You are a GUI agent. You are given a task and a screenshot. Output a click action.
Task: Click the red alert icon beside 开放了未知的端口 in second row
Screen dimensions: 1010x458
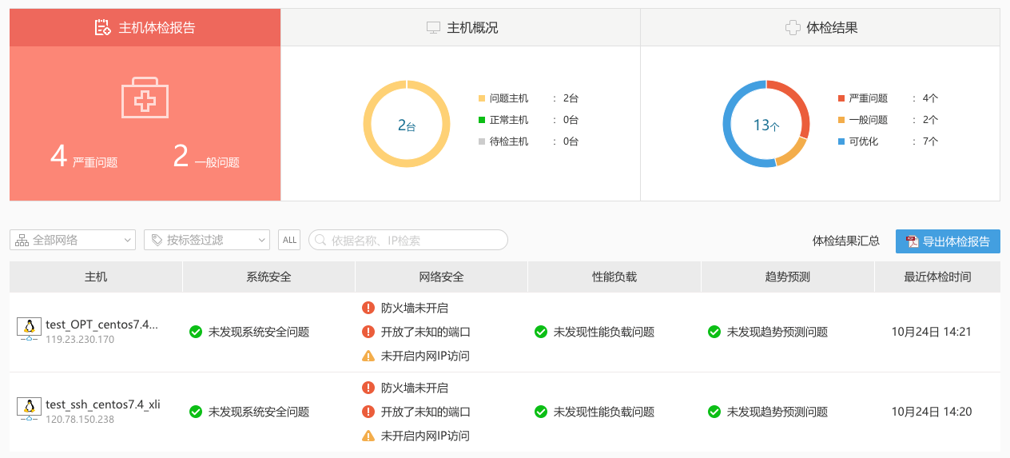(368, 412)
